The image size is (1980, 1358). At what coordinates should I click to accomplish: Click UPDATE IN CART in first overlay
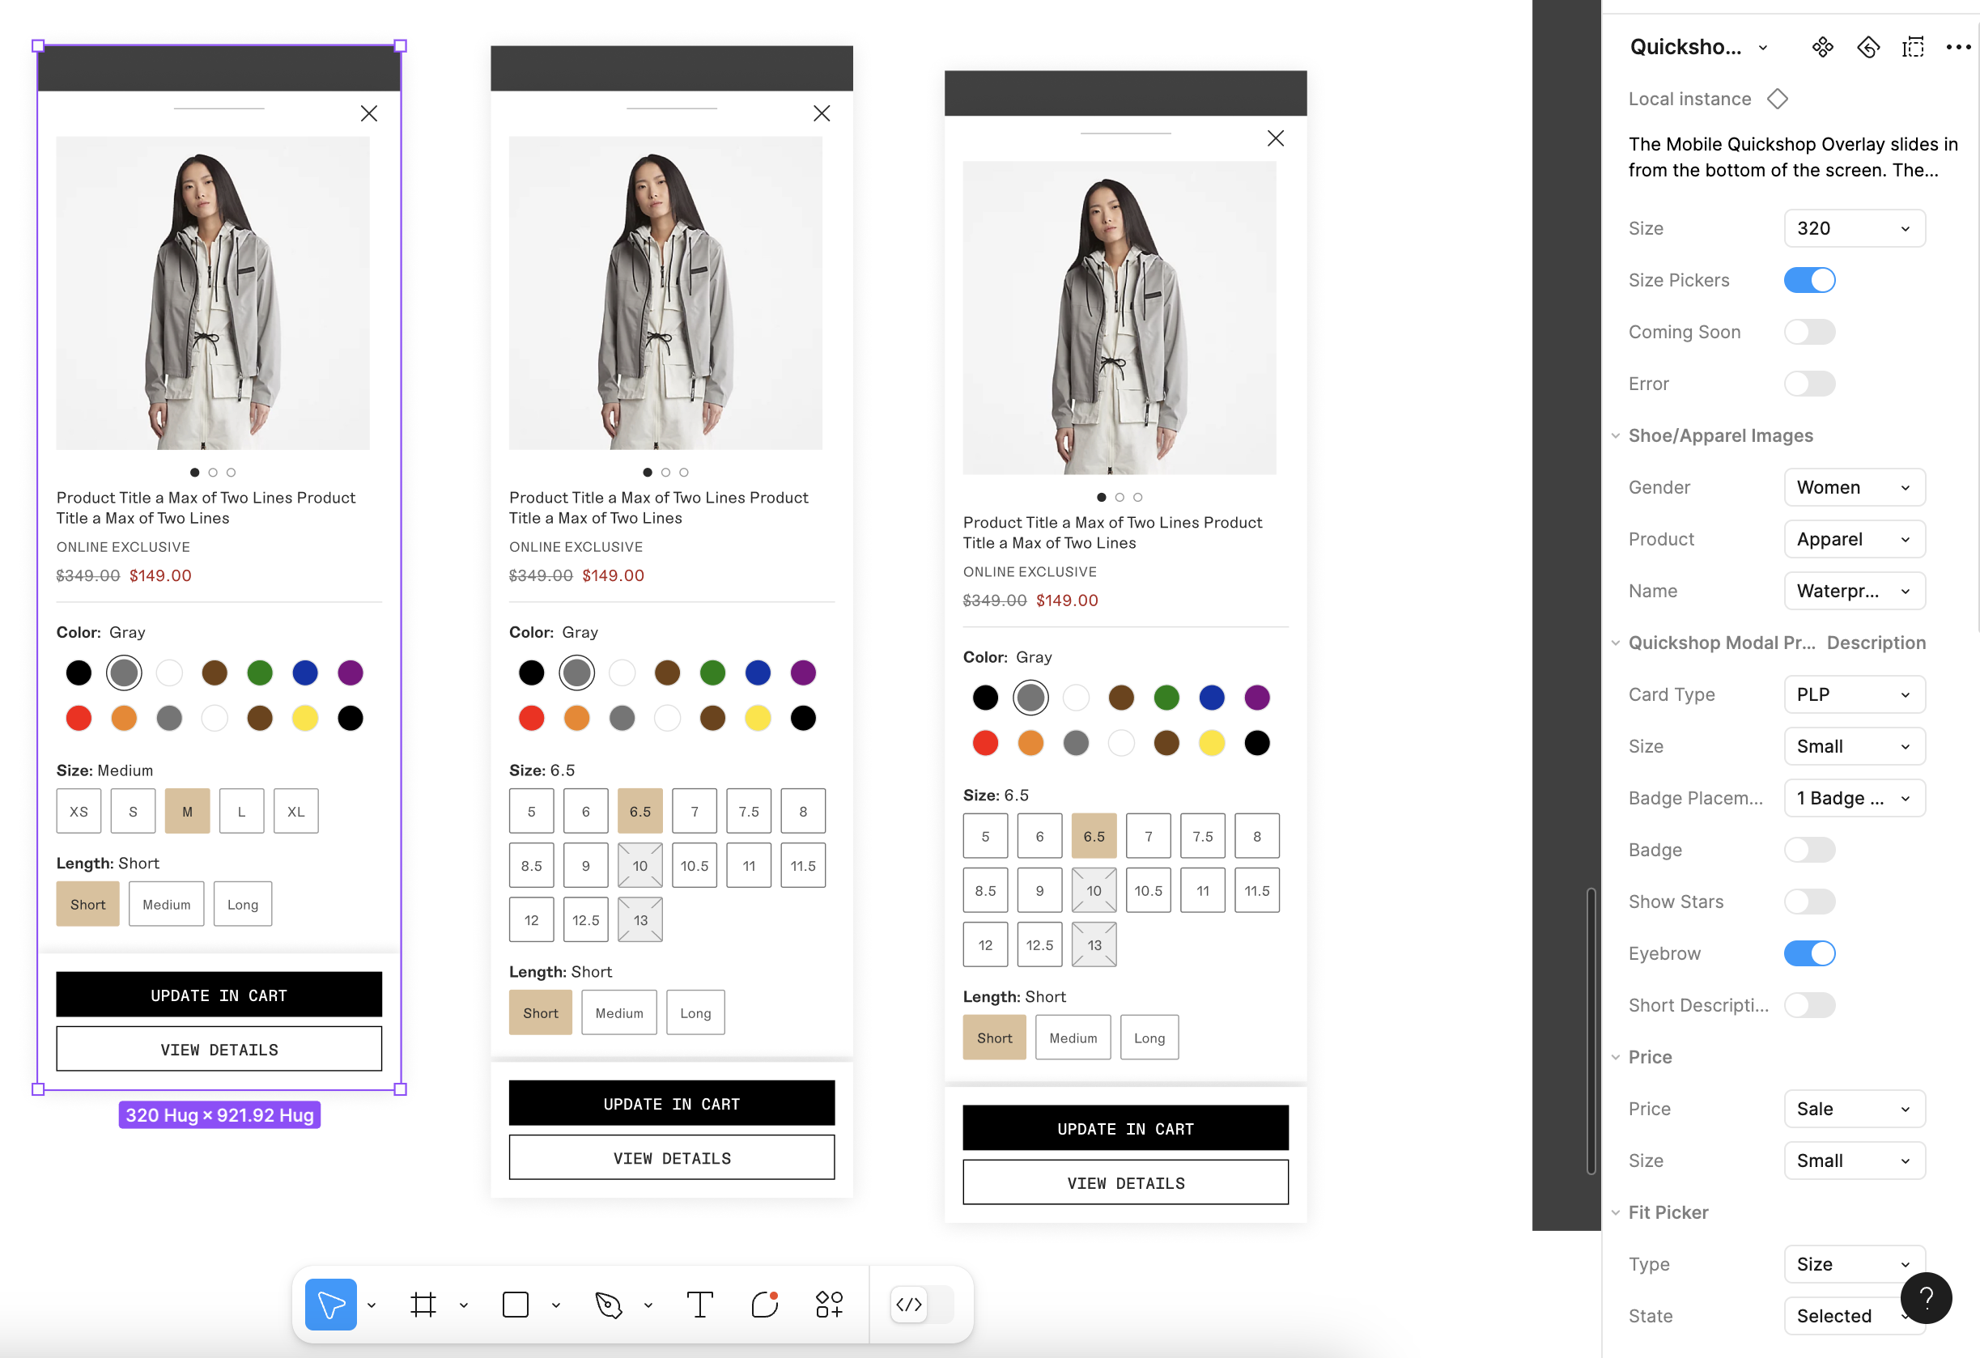(219, 995)
